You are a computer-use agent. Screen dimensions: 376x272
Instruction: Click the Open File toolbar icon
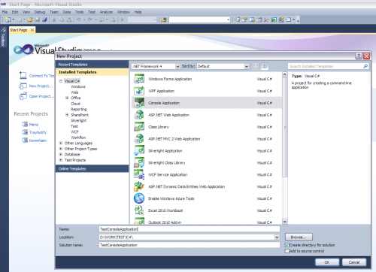pyautogui.click(x=30, y=20)
